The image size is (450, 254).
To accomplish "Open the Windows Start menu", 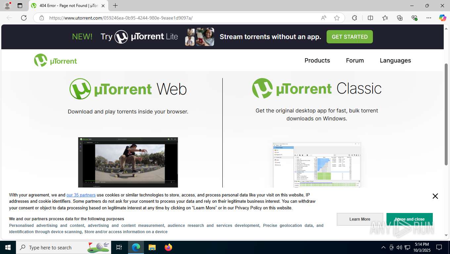I will 8,247.
